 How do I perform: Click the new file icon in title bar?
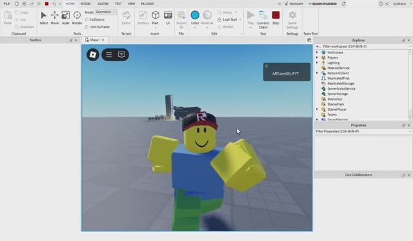pos(17,4)
